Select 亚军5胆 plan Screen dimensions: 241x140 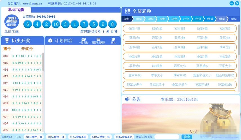pos(225,38)
